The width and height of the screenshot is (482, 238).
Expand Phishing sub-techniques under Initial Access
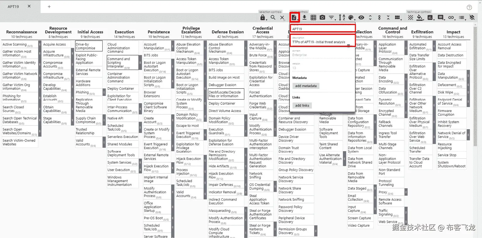(104, 92)
